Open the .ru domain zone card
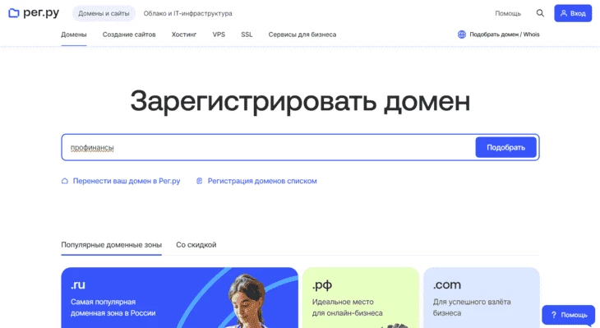The width and height of the screenshot is (600, 328). (179, 298)
